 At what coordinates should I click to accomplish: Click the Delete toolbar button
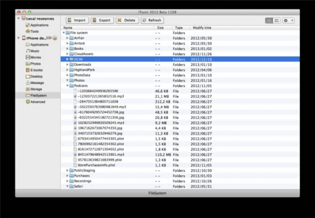[127, 20]
